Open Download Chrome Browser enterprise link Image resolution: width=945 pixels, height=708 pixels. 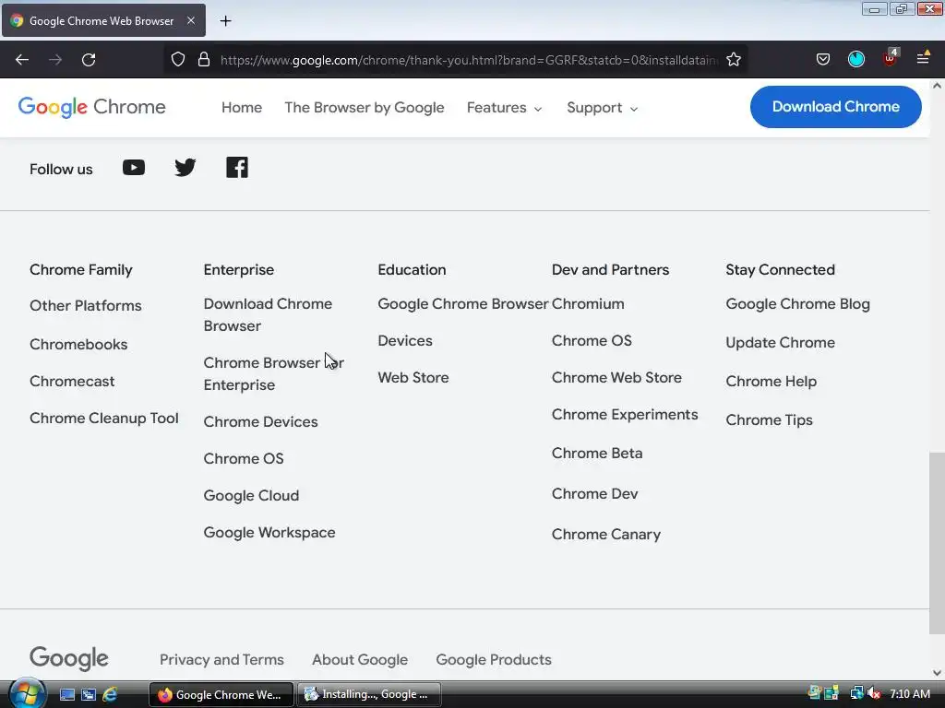coord(268,315)
